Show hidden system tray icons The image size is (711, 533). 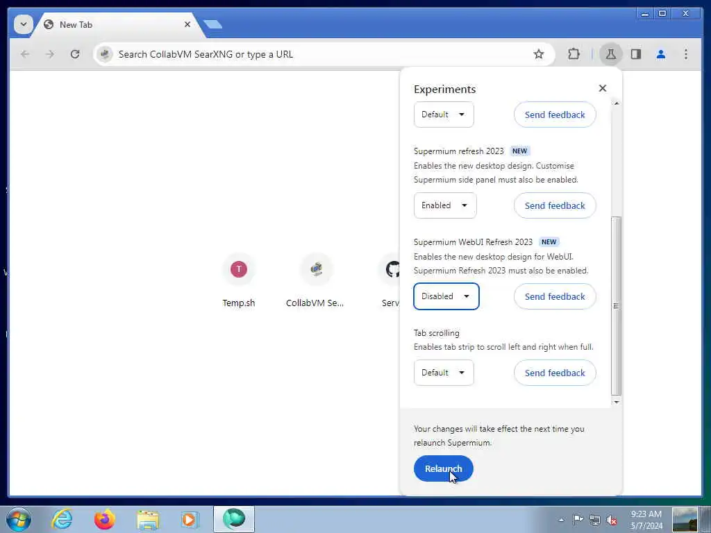coord(561,520)
